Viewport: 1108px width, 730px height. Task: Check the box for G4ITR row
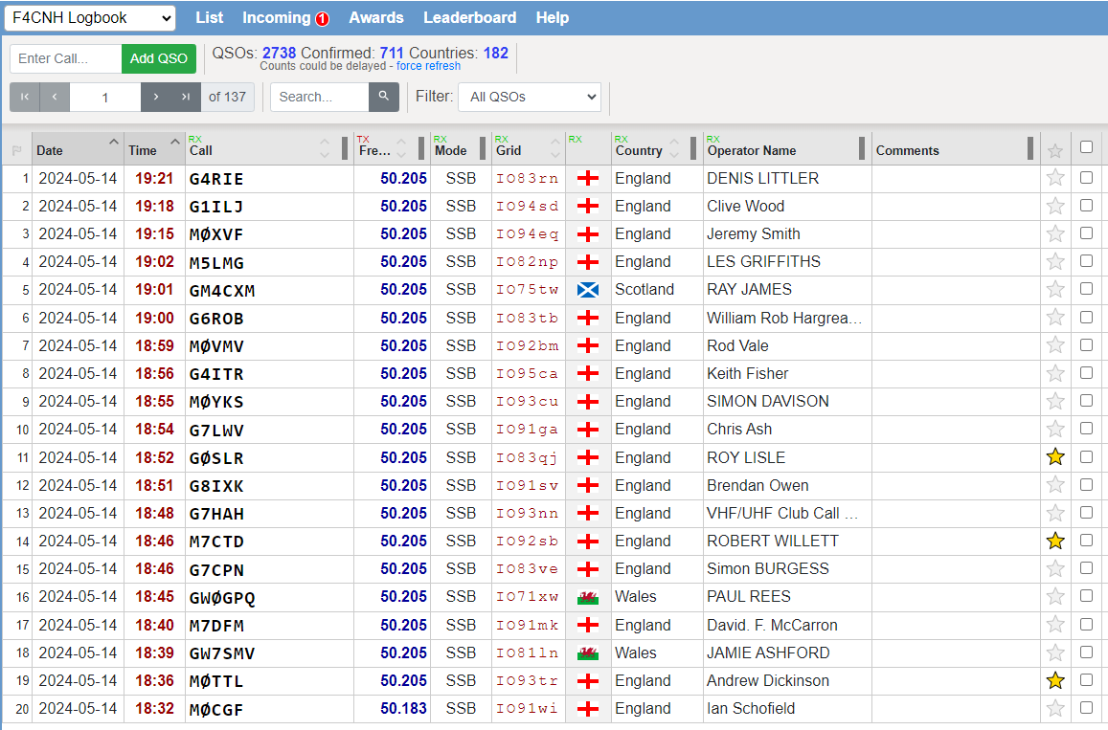tap(1086, 373)
